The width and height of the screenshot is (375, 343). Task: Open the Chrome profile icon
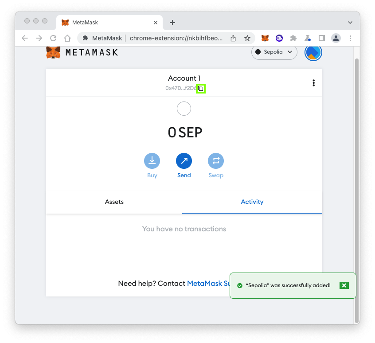click(336, 38)
